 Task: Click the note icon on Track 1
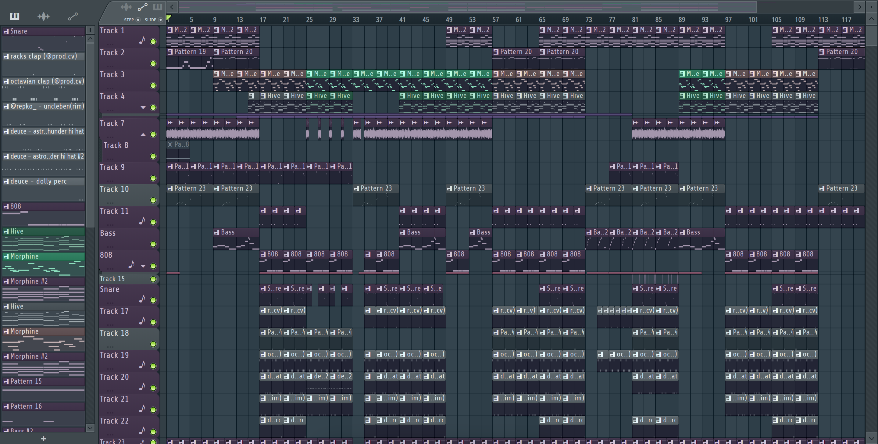142,40
